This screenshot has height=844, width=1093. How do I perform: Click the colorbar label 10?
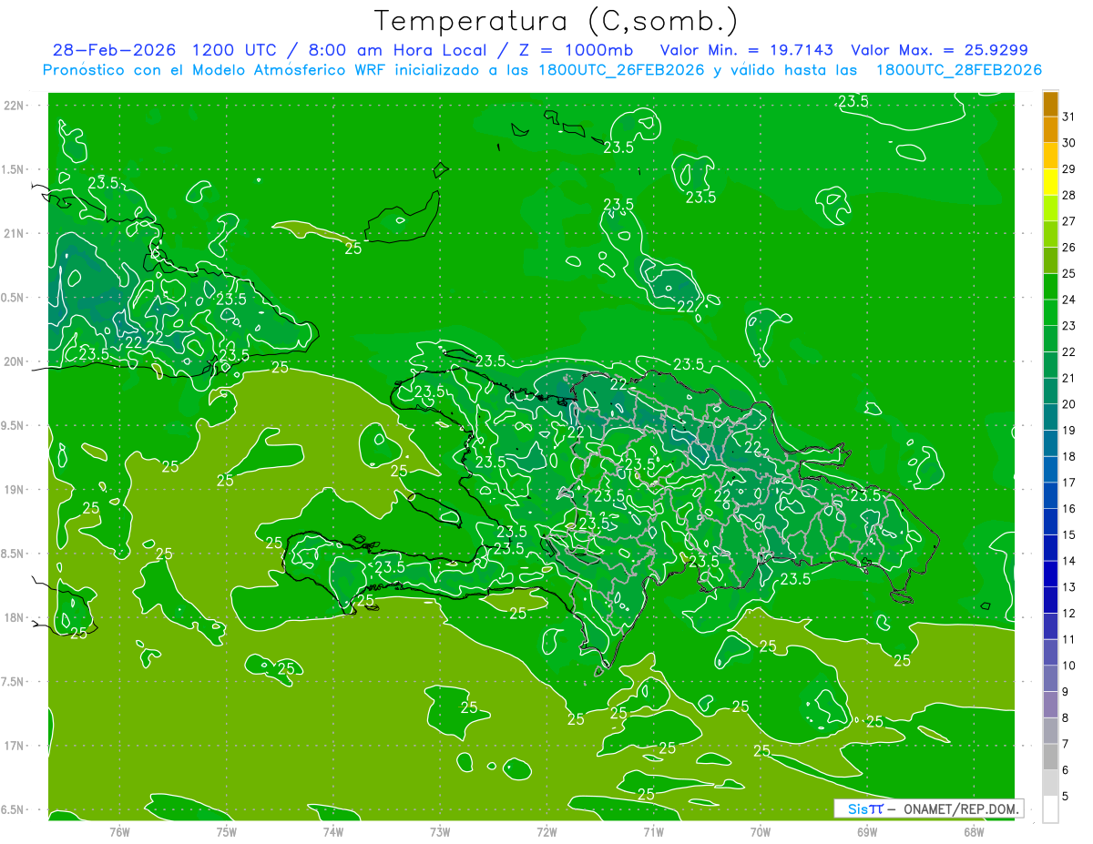tap(1069, 666)
